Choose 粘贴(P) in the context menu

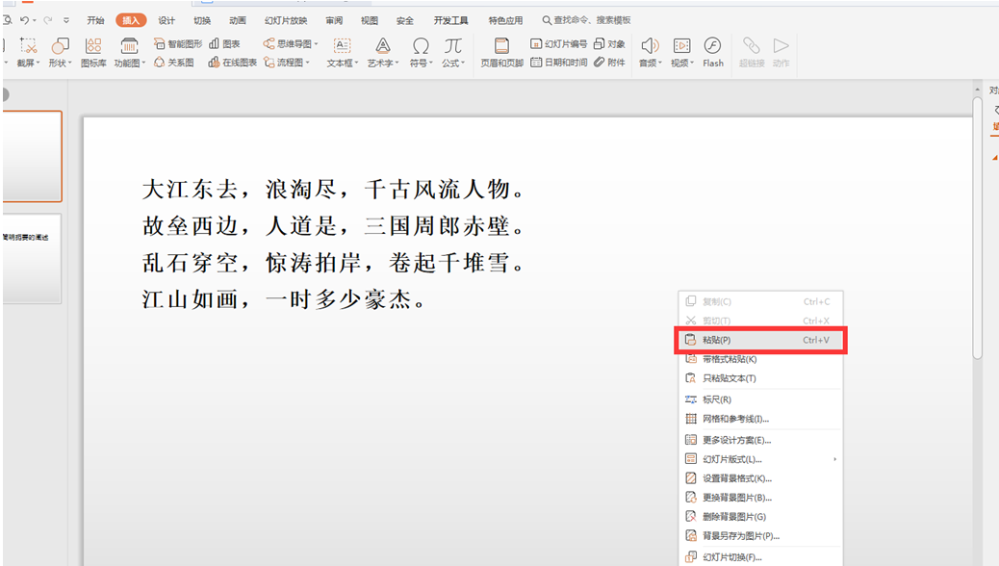pos(760,340)
